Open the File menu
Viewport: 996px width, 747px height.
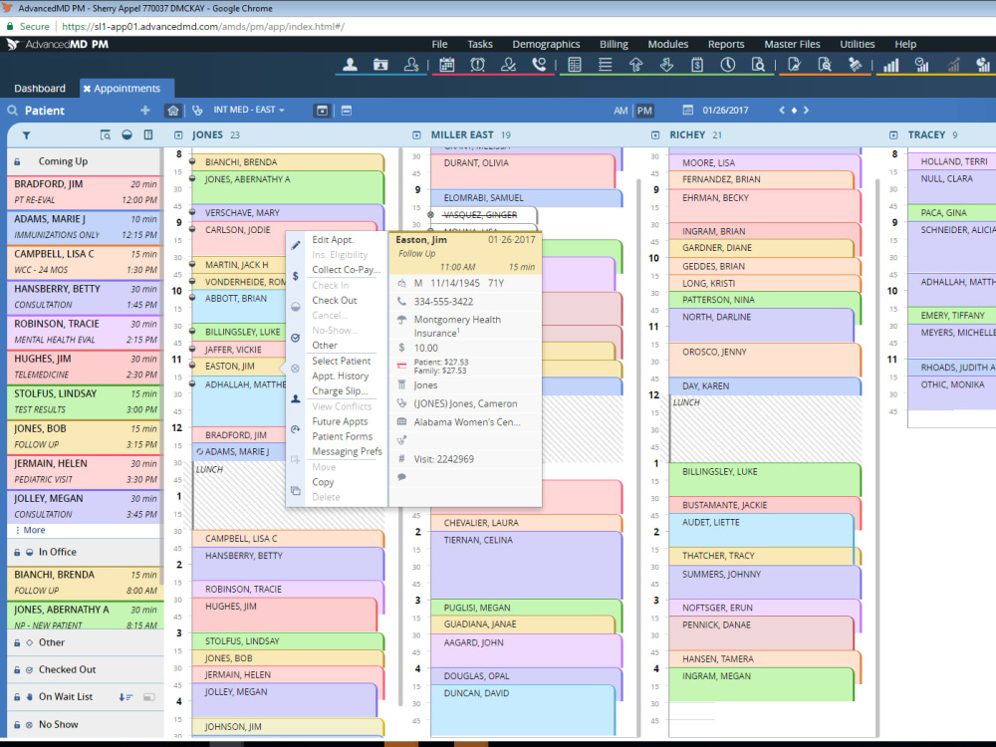pyautogui.click(x=439, y=45)
